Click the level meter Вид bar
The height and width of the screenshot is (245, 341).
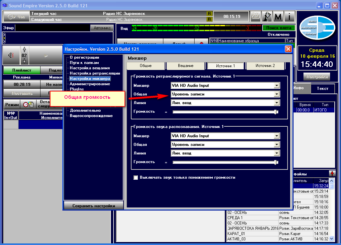tap(196, 28)
